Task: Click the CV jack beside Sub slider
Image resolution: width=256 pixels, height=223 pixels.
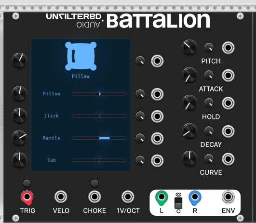Action: click(157, 161)
